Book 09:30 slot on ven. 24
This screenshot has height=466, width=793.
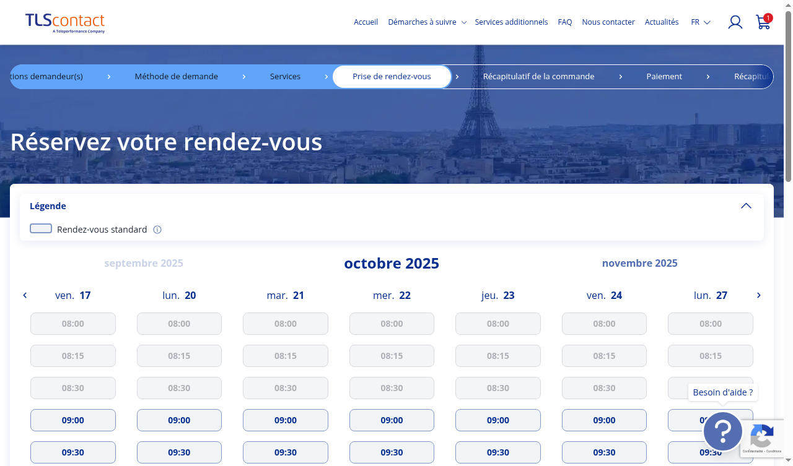[604, 452]
